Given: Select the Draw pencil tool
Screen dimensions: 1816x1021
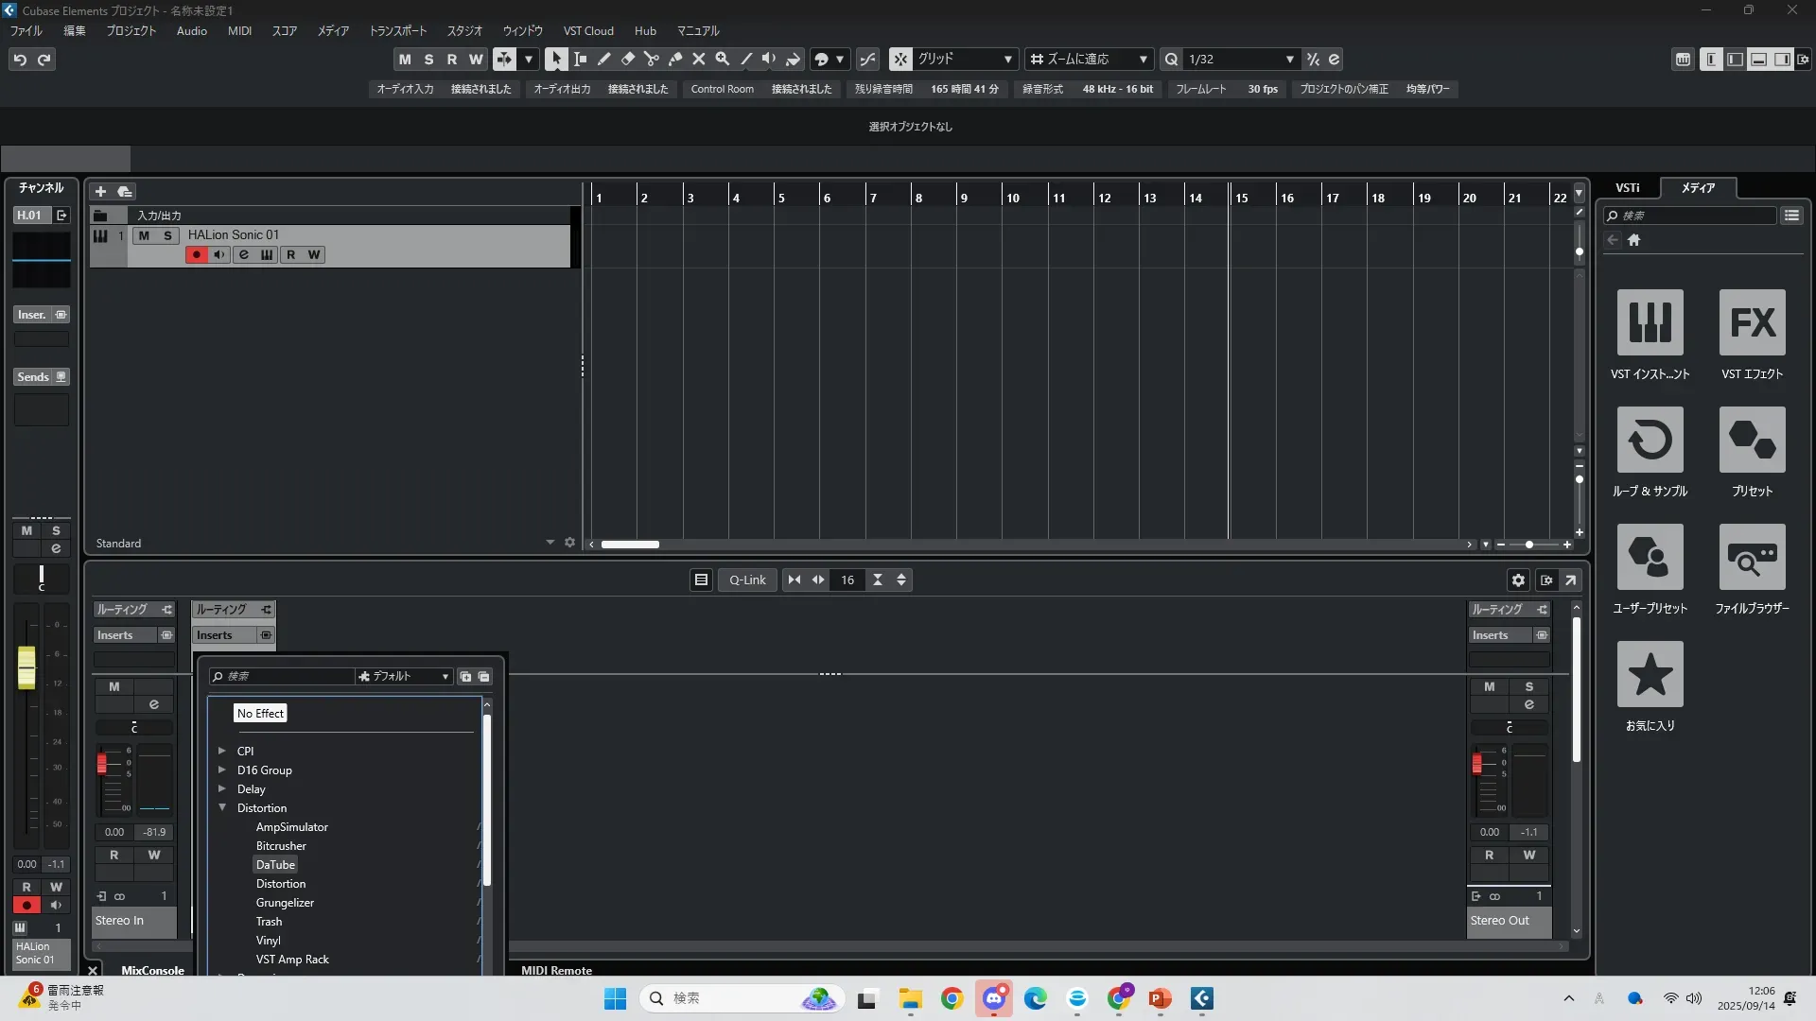Looking at the screenshot, I should [603, 59].
